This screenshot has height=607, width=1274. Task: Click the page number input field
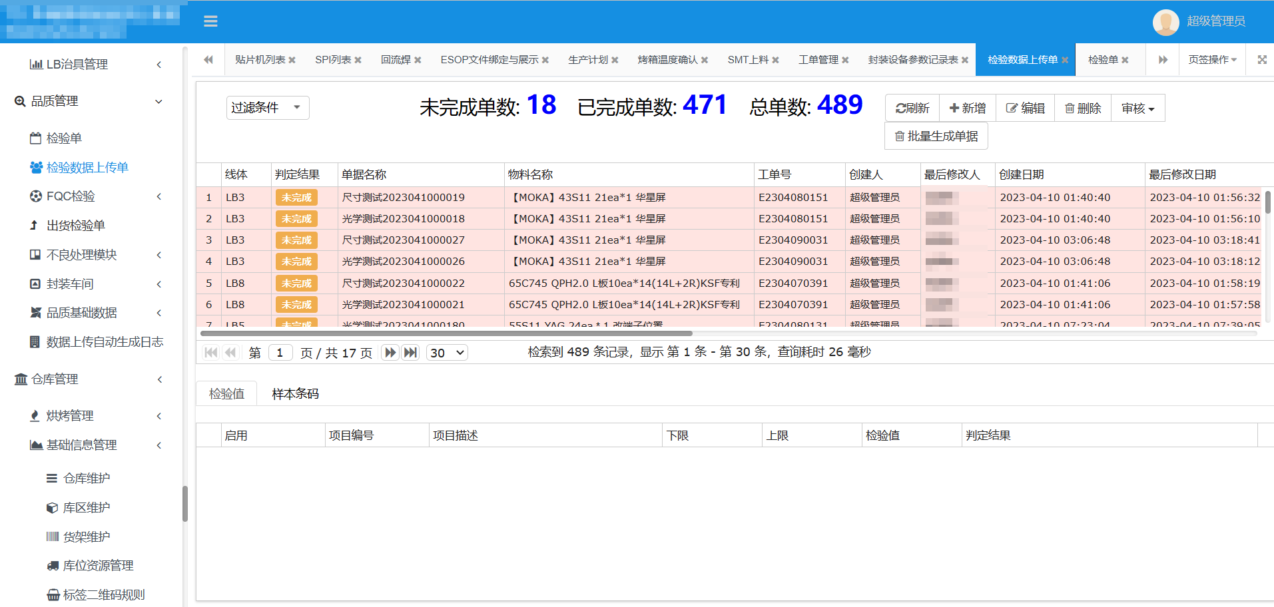(x=280, y=352)
